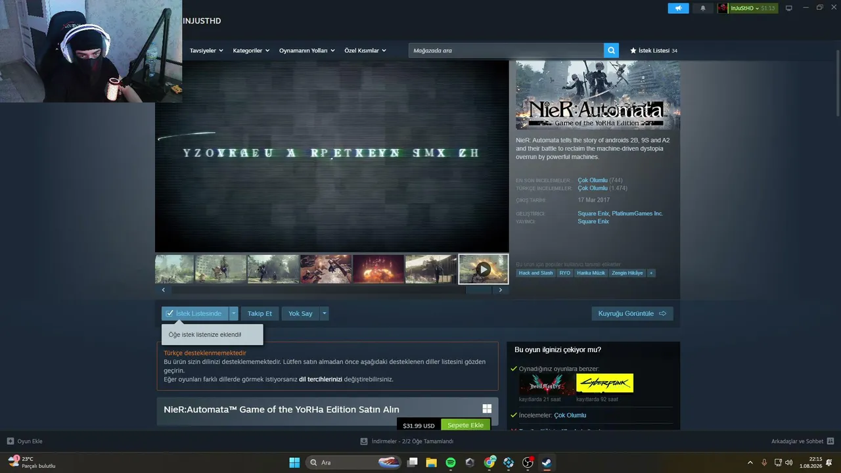Open File Explorer from taskbar

pyautogui.click(x=432, y=462)
